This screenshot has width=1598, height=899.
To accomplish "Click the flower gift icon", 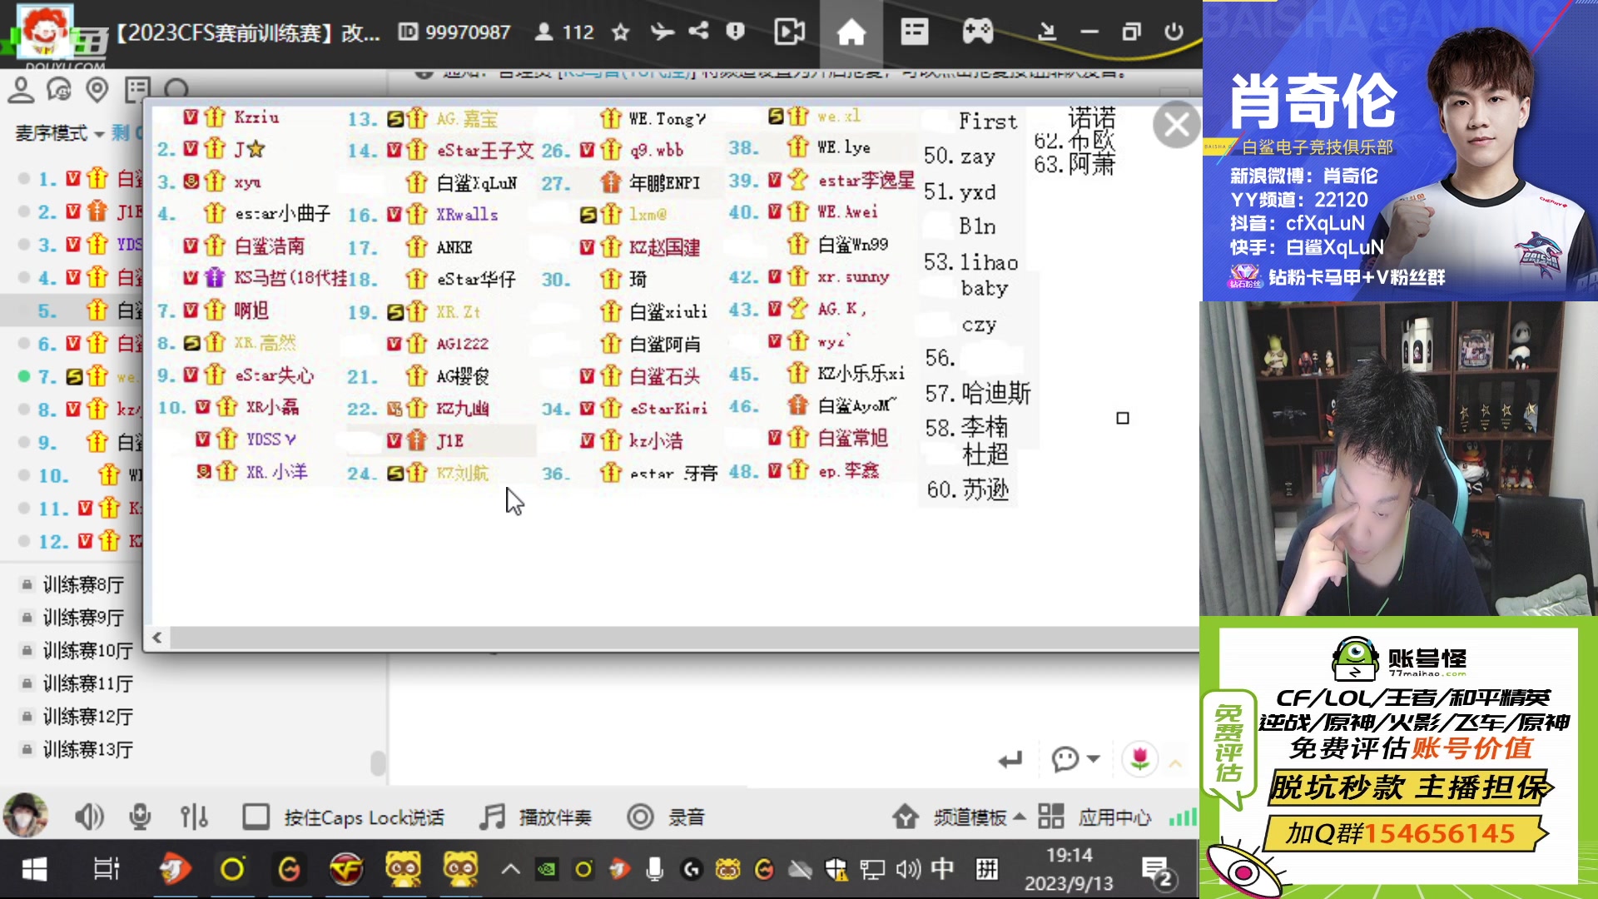I will pyautogui.click(x=1139, y=758).
